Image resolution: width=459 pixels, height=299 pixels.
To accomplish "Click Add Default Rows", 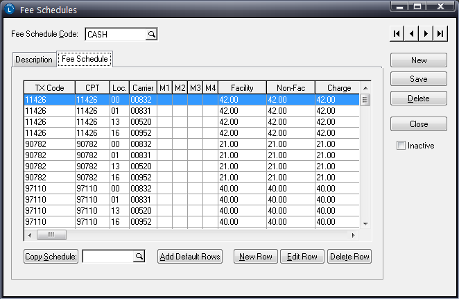I will 190,257.
